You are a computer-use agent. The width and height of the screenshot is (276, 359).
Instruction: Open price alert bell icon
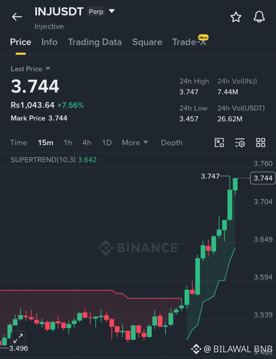coord(259,17)
